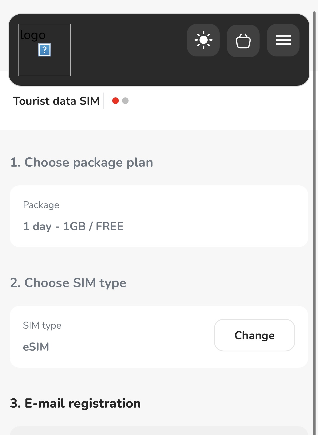Click the "1. Choose package plan" heading
This screenshot has height=435, width=318.
(82, 163)
